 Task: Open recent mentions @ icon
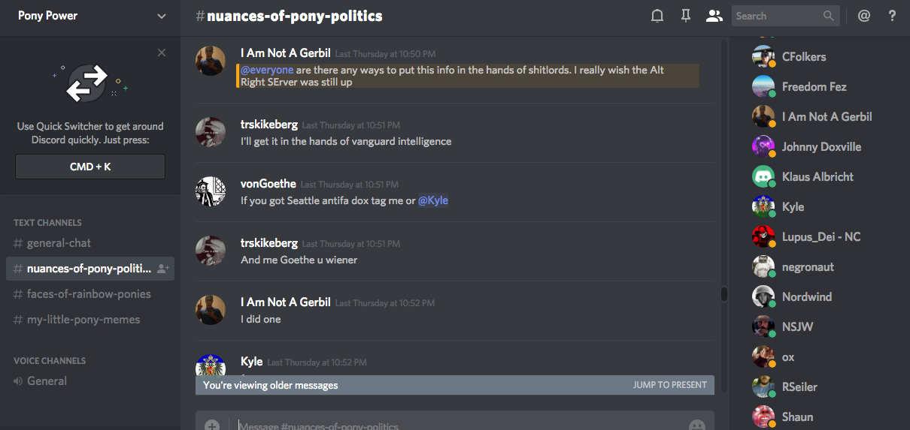pos(863,16)
